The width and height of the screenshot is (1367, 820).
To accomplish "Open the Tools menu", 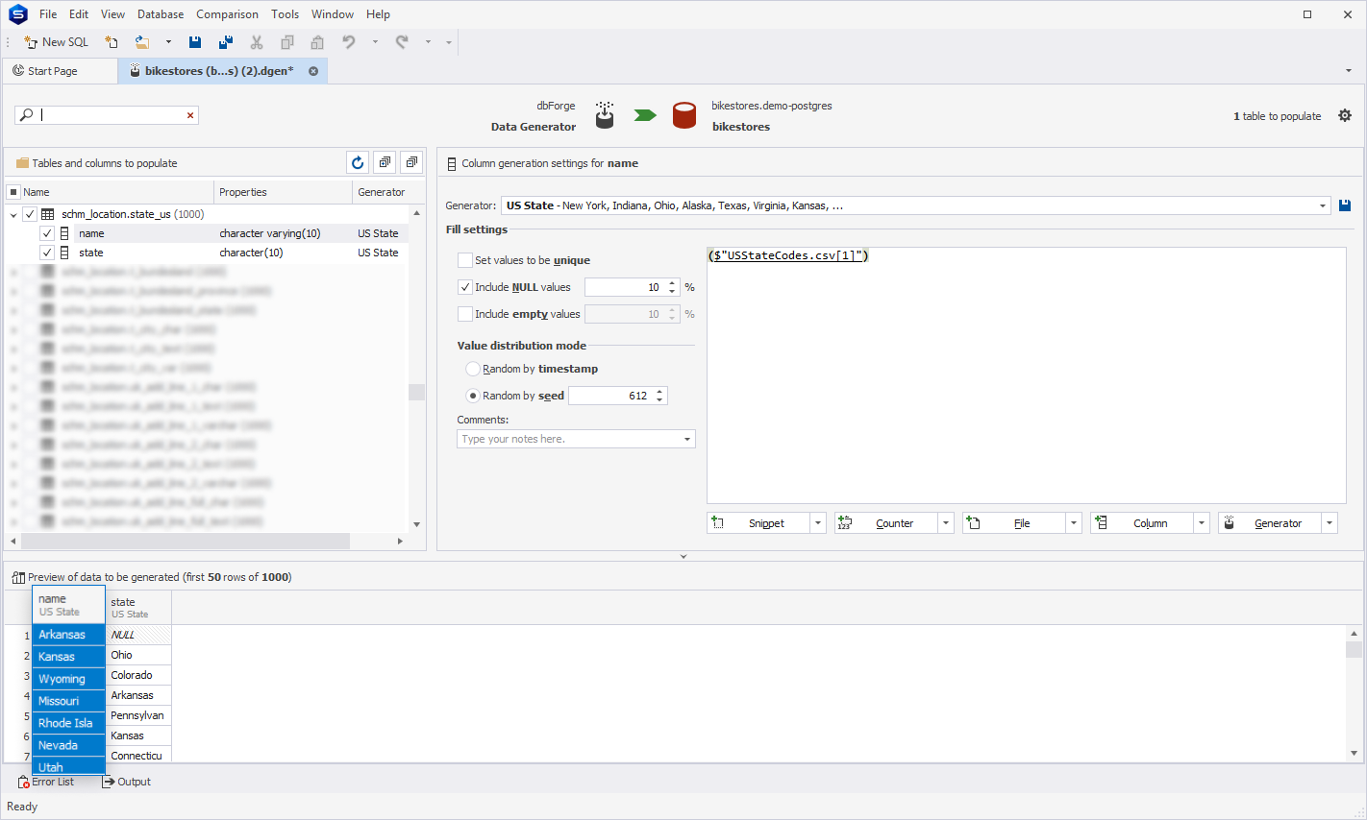I will [285, 14].
